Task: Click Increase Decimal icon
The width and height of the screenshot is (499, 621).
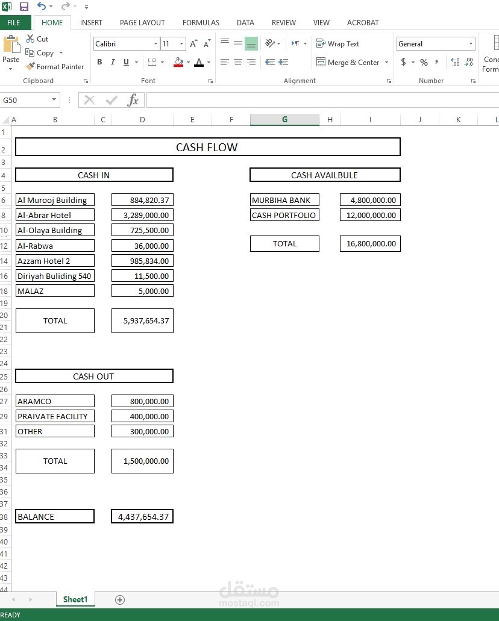Action: point(456,62)
